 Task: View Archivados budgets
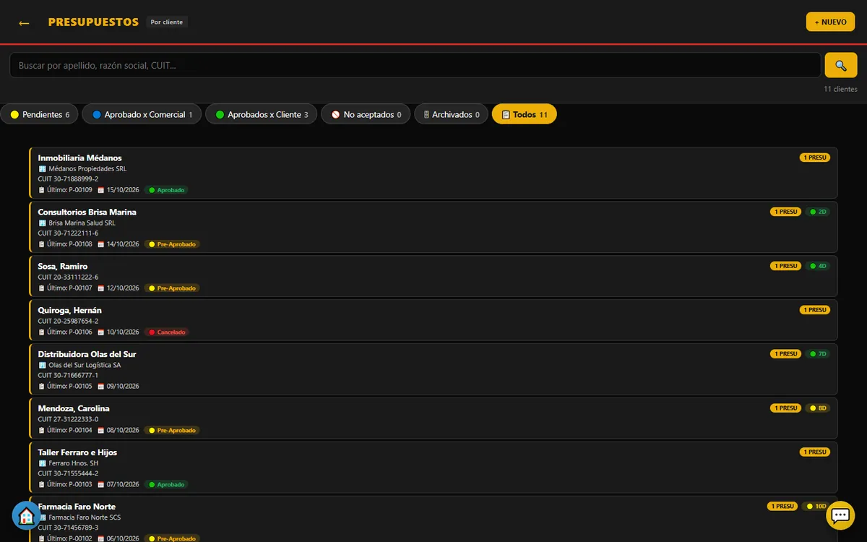coord(451,114)
